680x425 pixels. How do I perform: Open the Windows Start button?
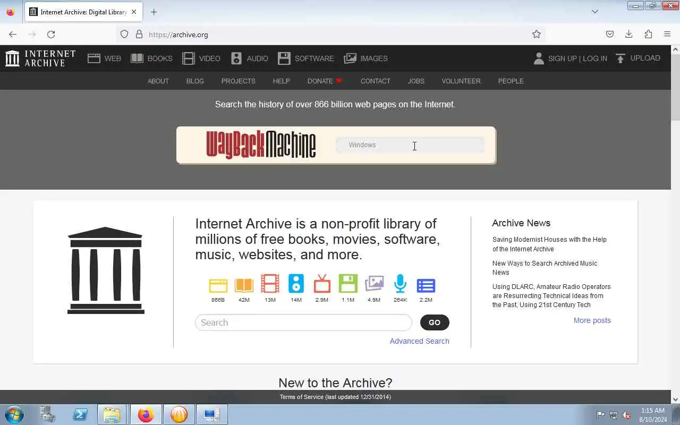pyautogui.click(x=14, y=414)
